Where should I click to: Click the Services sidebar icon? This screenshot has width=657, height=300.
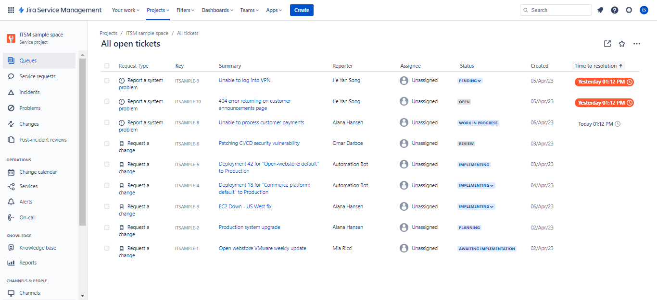(11, 186)
